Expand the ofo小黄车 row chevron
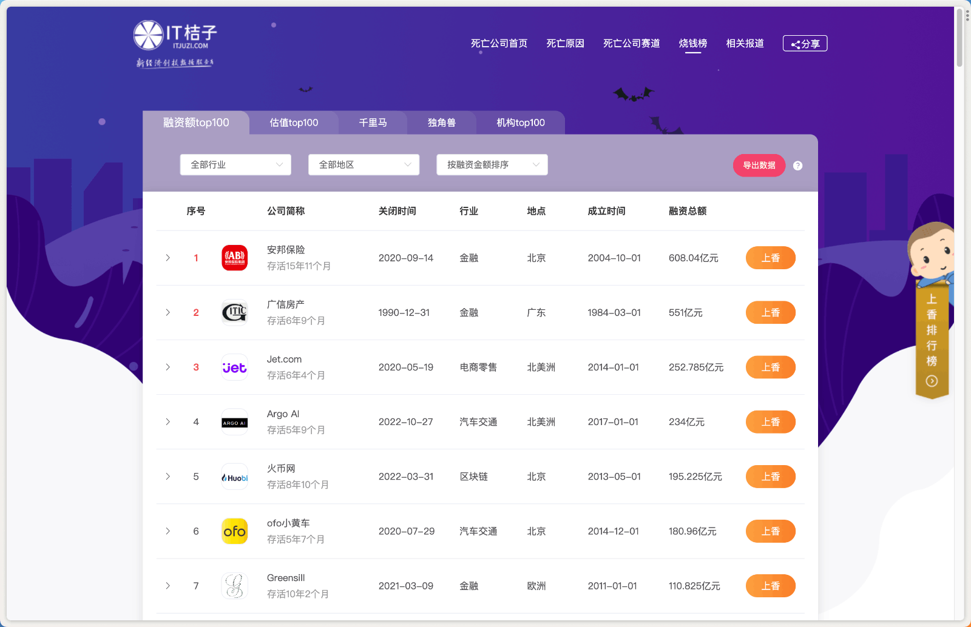 tap(168, 531)
